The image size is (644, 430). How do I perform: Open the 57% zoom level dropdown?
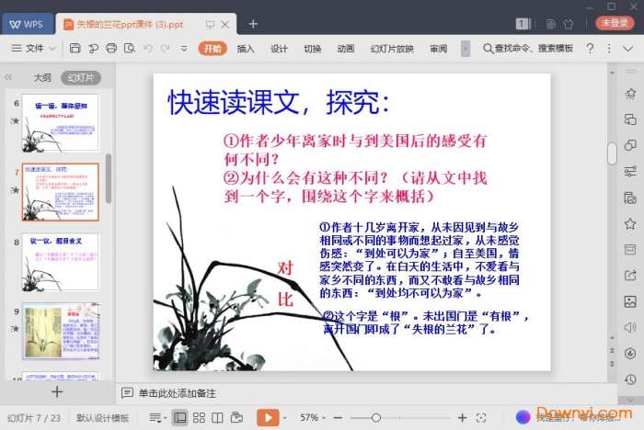pos(312,418)
